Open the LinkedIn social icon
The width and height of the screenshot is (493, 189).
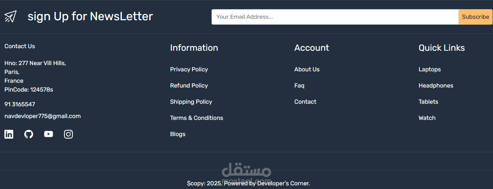pyautogui.click(x=9, y=134)
